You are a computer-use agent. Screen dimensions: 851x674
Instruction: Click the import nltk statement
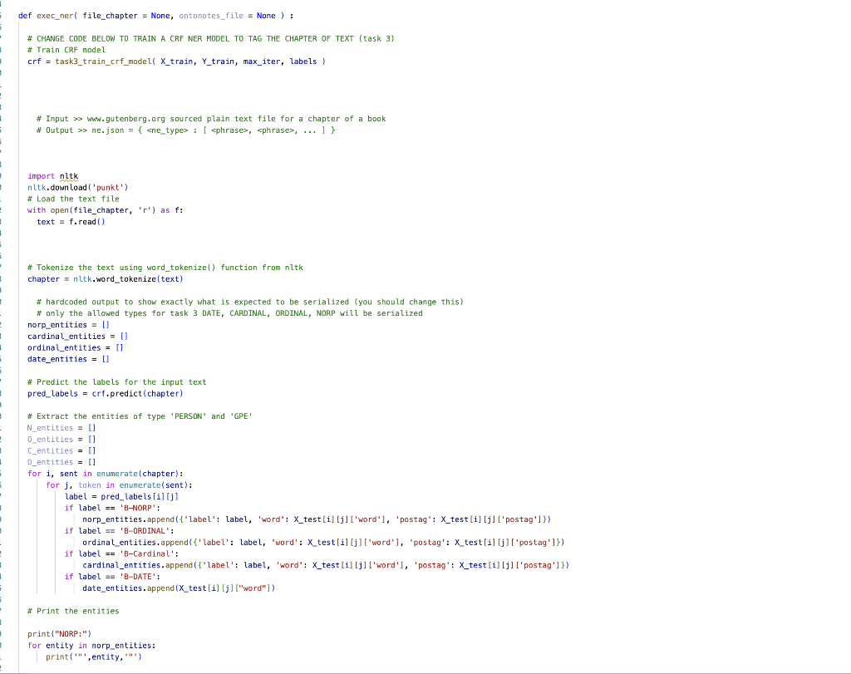pyautogui.click(x=52, y=175)
